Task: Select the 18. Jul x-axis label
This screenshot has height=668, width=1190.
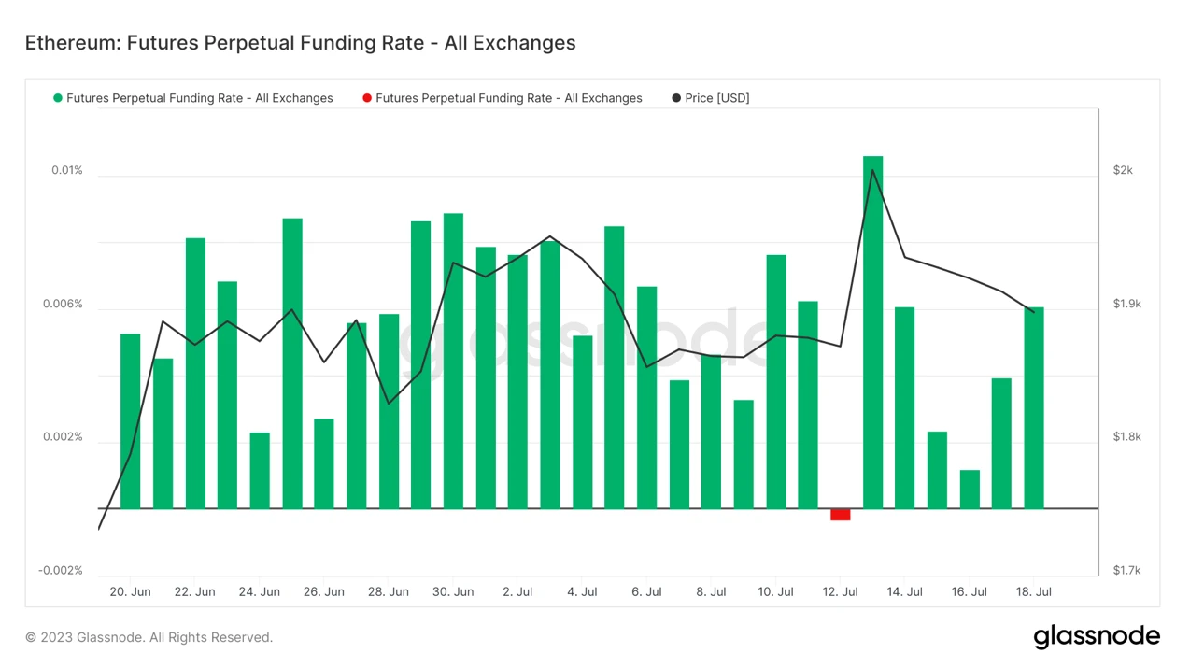Action: pos(1034,591)
